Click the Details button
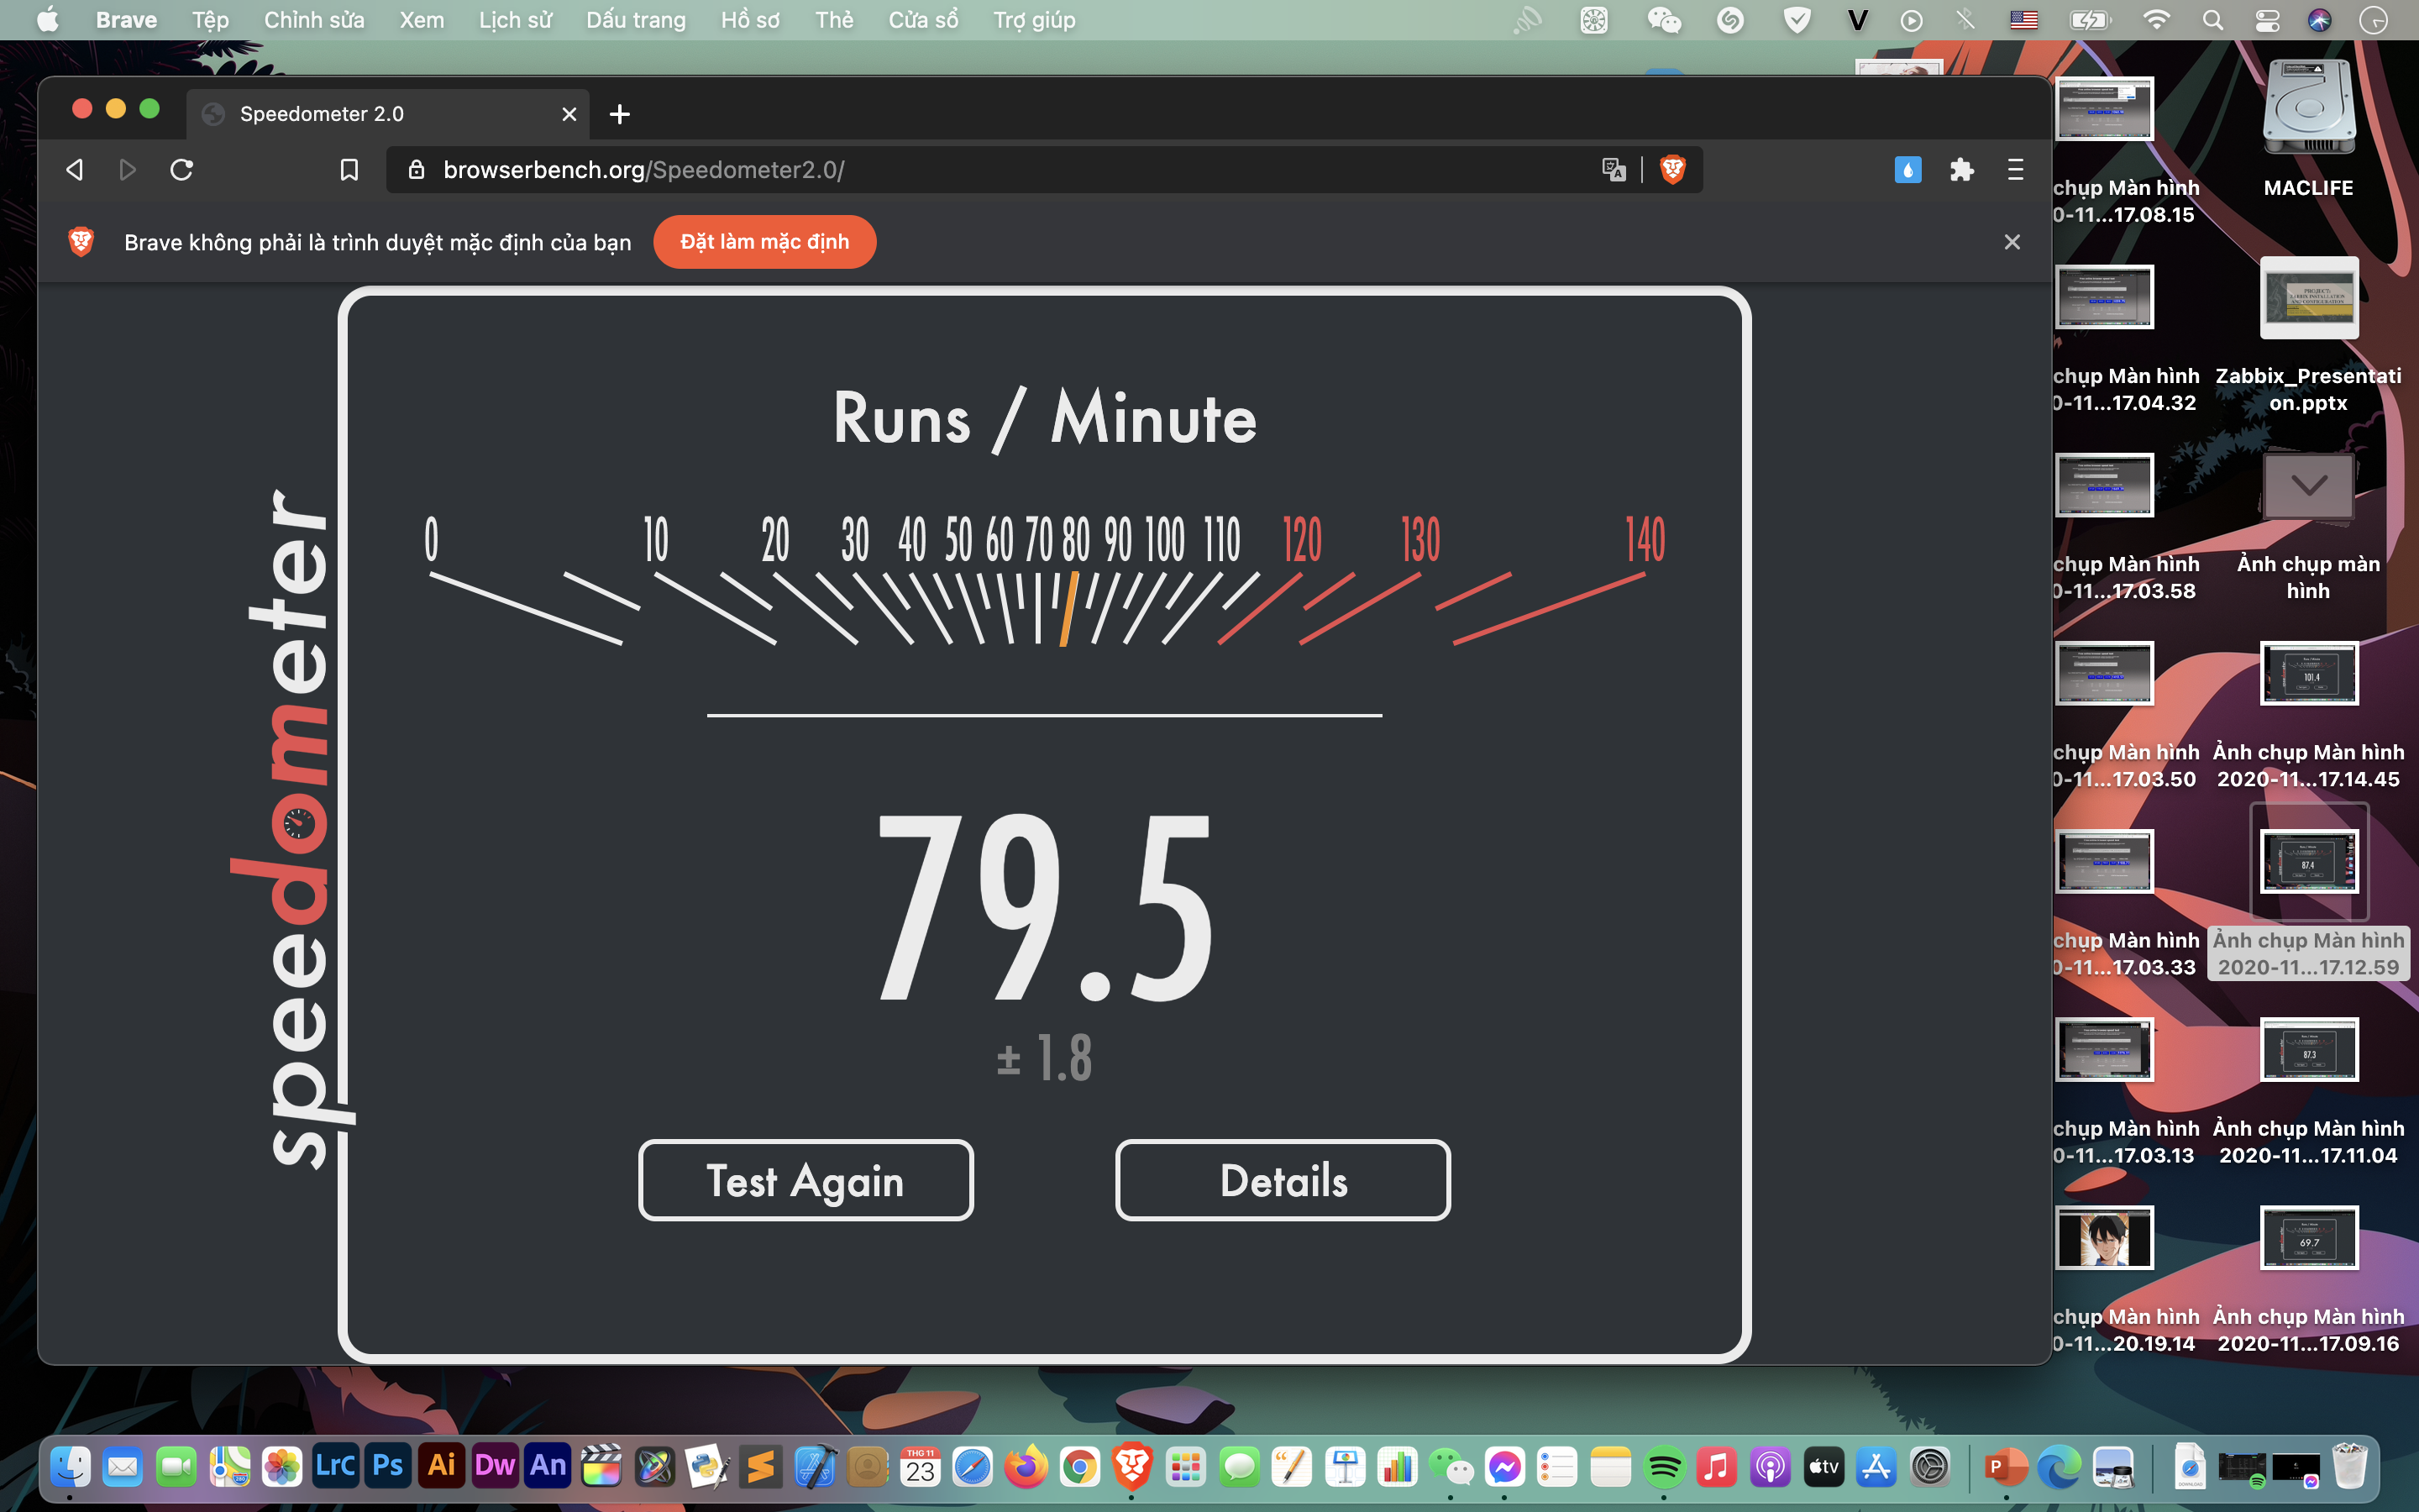Screen dimensions: 2419x1512 (x=1283, y=1180)
